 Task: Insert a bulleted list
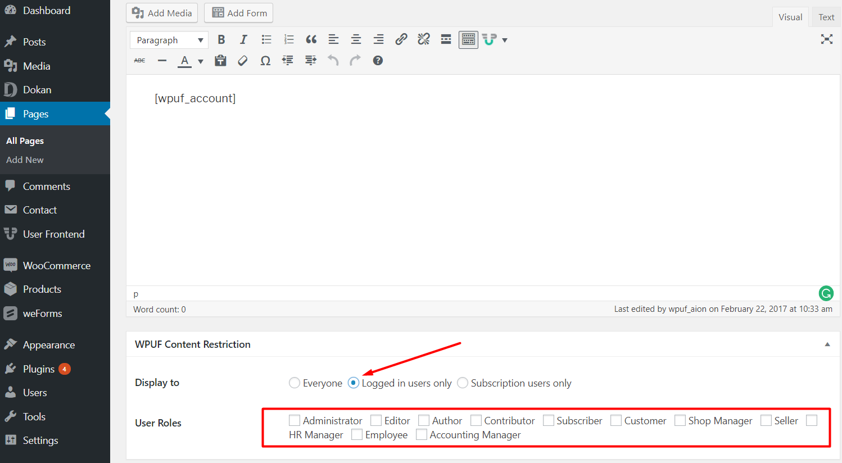coord(266,40)
